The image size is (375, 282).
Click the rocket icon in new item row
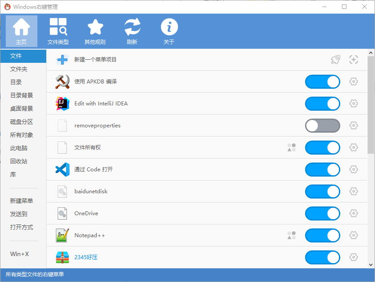(x=335, y=60)
